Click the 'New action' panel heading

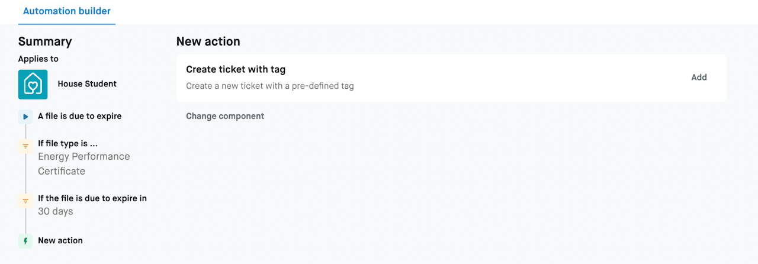208,41
